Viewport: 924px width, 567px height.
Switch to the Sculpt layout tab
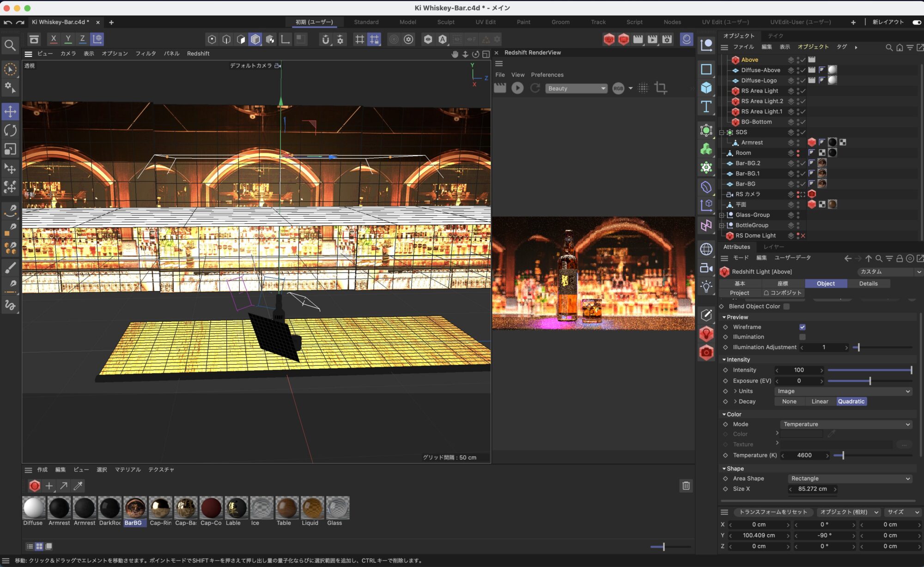point(445,22)
